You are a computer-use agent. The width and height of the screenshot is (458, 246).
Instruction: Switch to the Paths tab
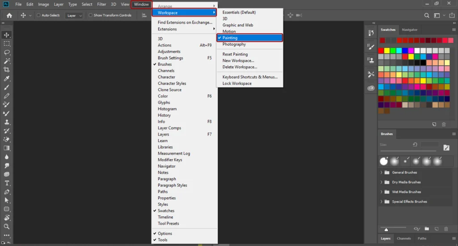point(422,238)
